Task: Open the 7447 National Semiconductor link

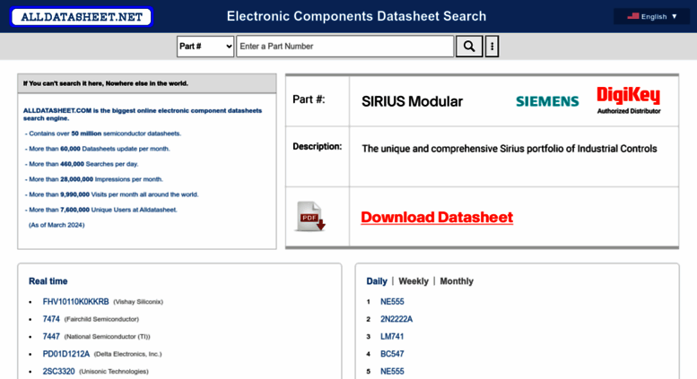Action: (51, 336)
